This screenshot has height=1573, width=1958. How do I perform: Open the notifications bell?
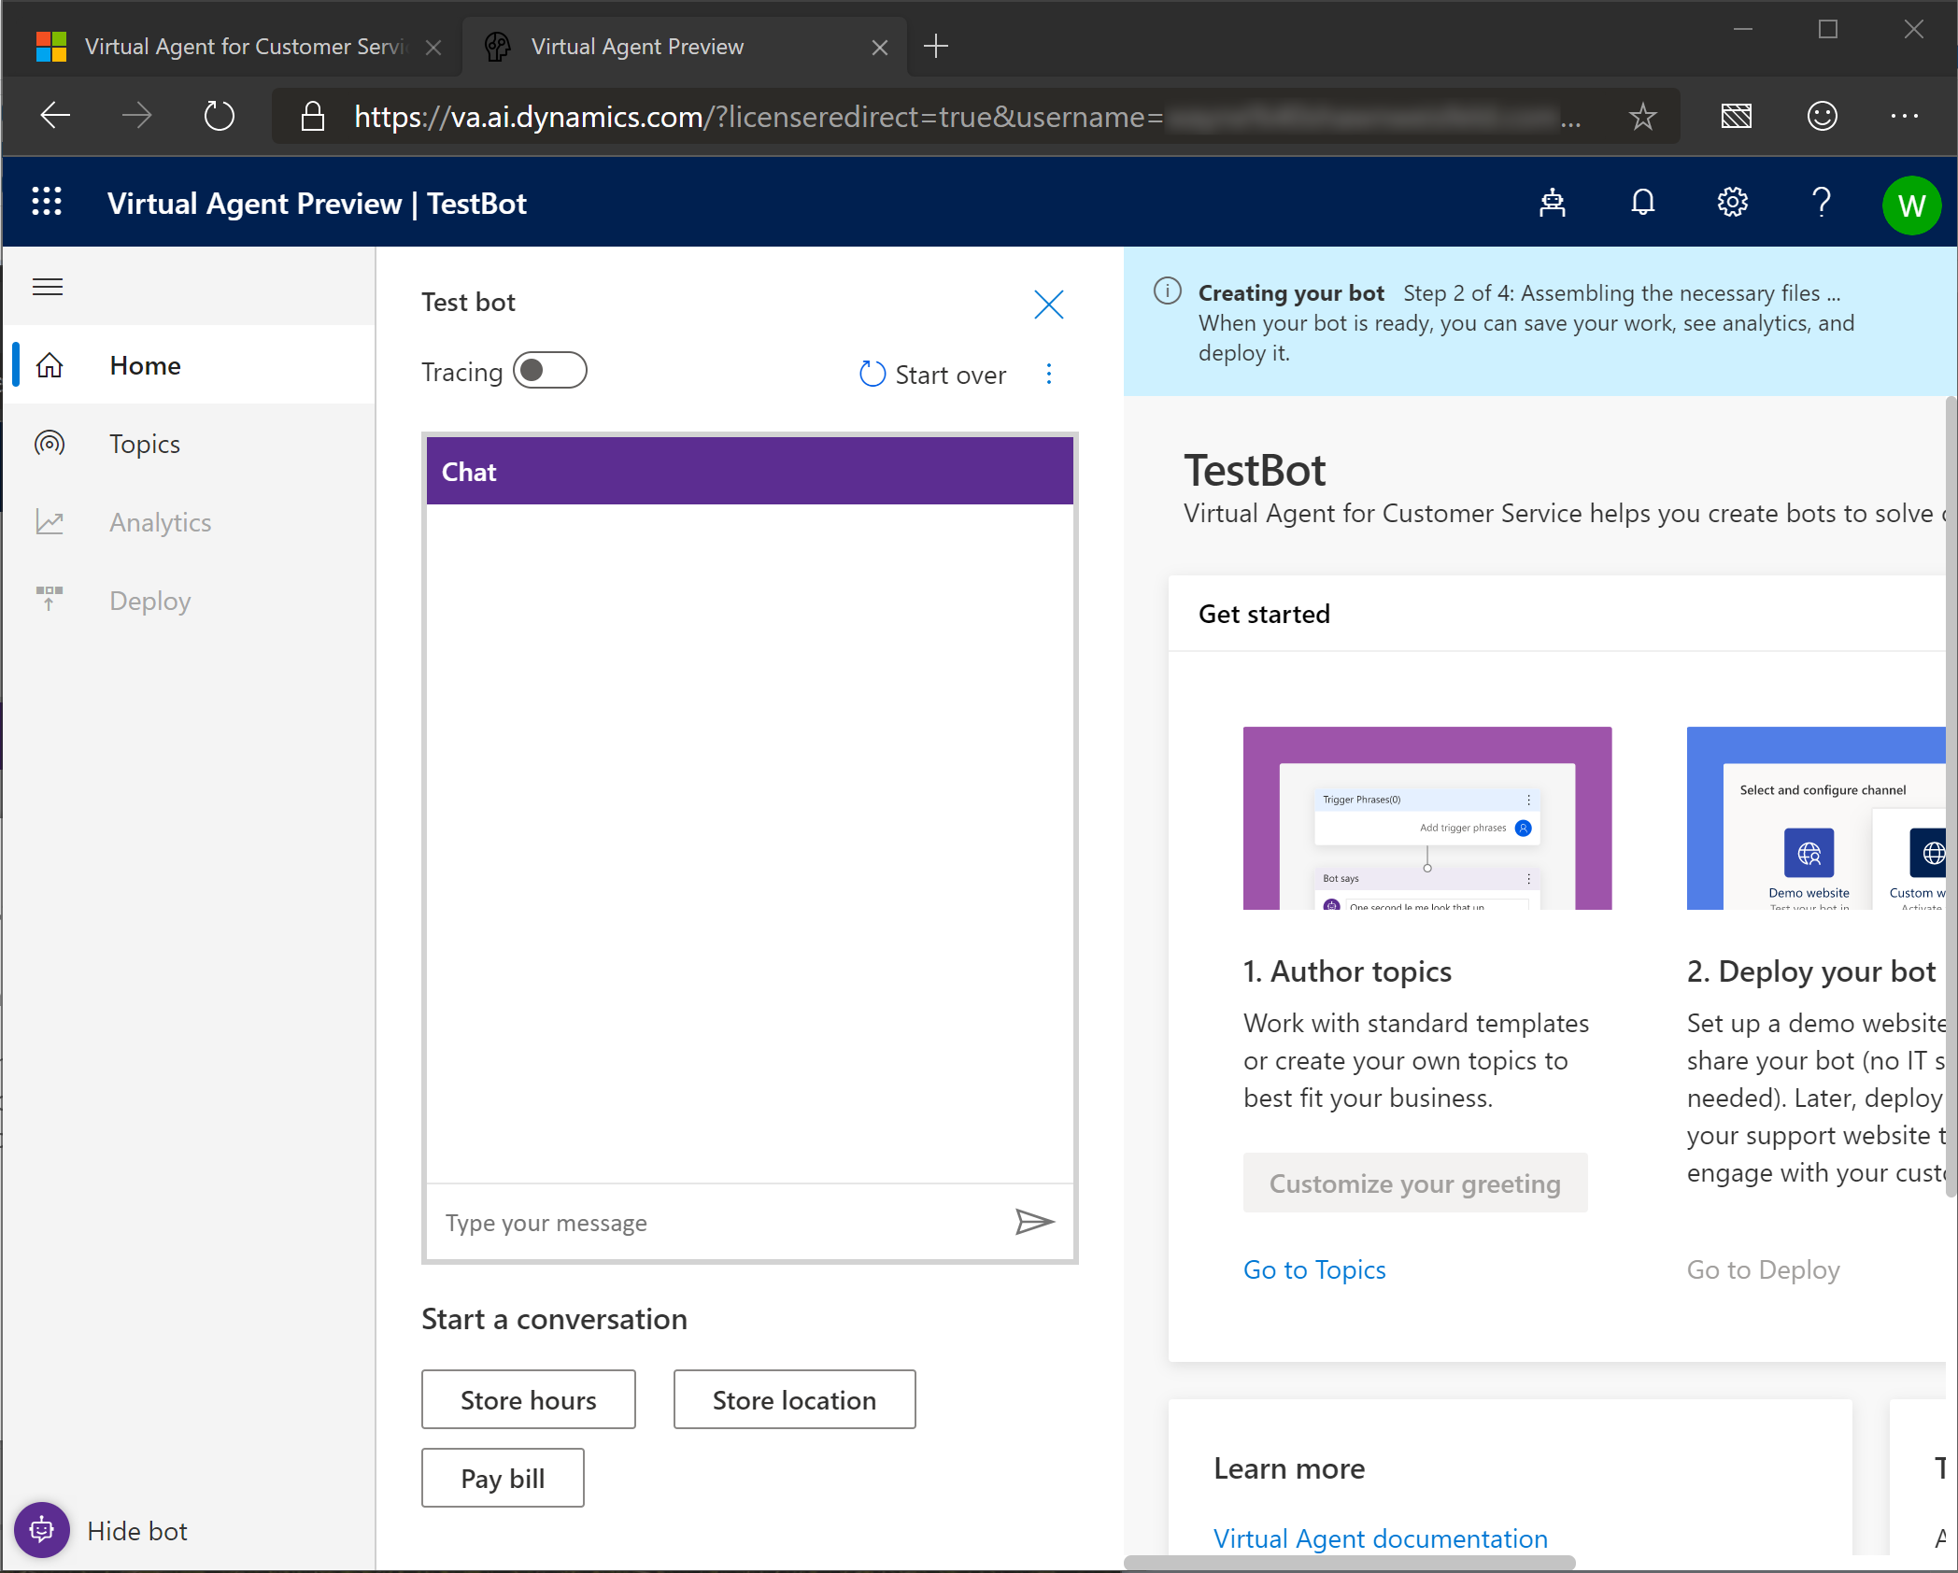[x=1642, y=203]
